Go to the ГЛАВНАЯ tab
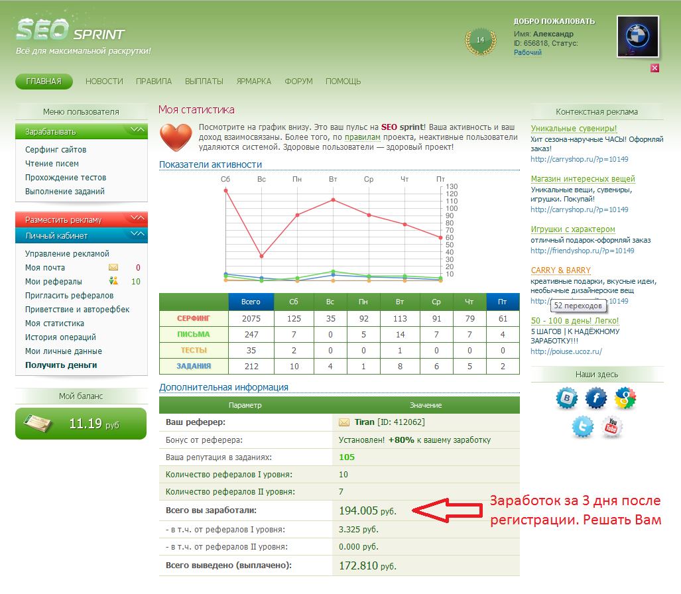 44,81
